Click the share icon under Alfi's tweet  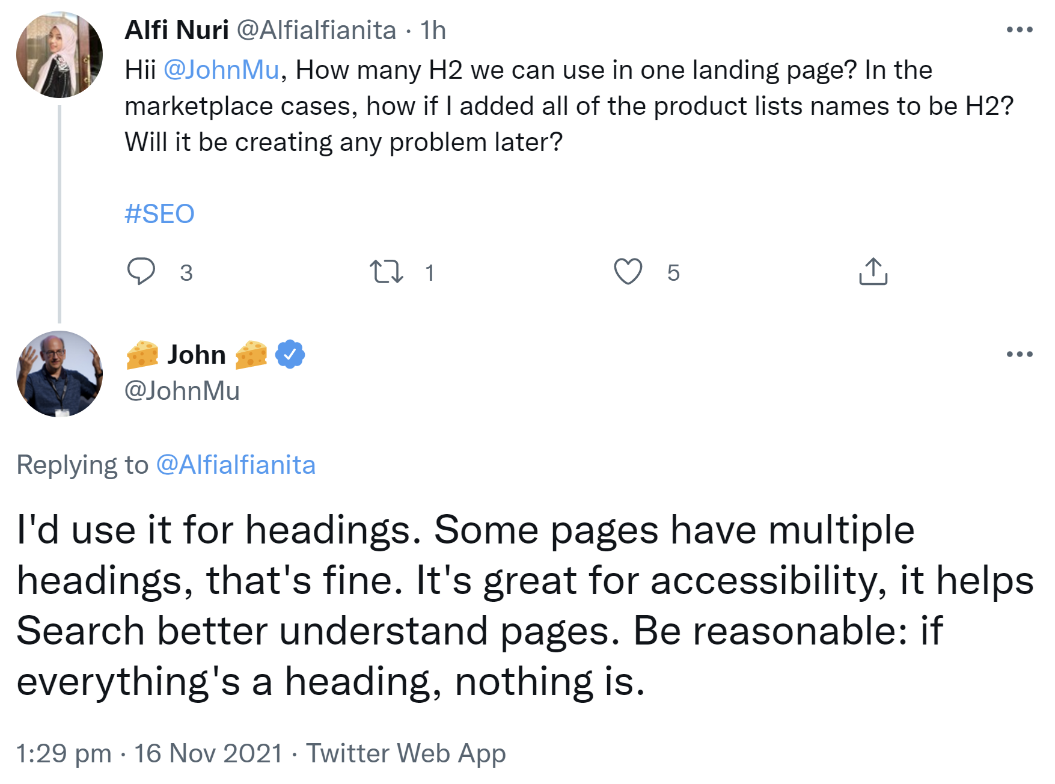[873, 272]
